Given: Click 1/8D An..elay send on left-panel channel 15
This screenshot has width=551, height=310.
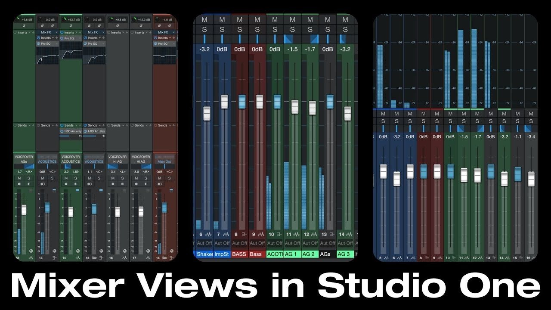Looking at the screenshot, I should tap(94, 131).
